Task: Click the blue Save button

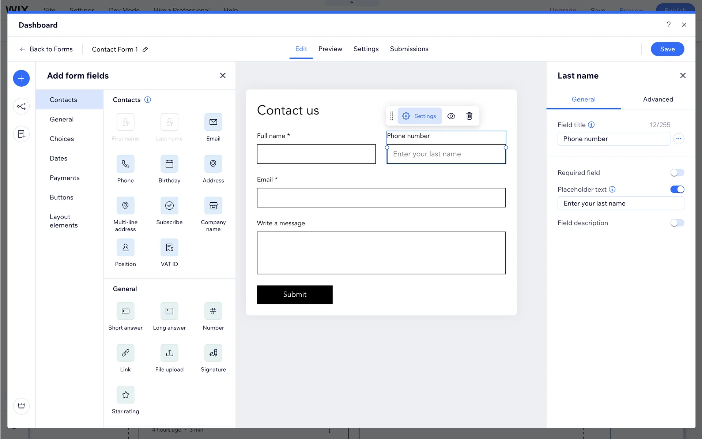Action: click(667, 49)
